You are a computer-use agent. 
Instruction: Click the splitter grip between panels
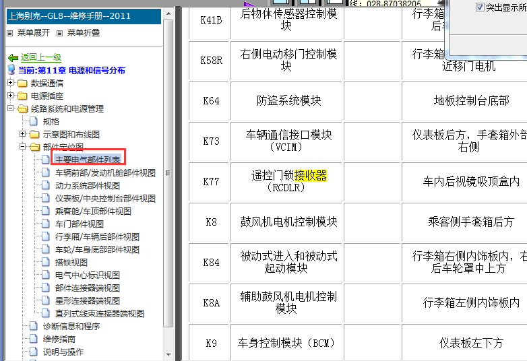click(178, 183)
